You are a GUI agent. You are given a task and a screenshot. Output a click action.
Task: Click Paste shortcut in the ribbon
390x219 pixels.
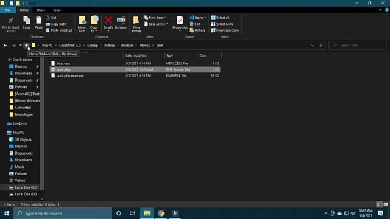coord(59,30)
